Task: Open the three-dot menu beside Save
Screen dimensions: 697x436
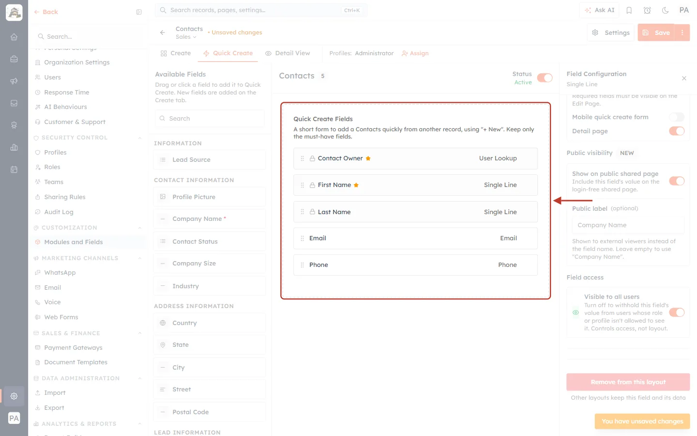Action: [682, 32]
